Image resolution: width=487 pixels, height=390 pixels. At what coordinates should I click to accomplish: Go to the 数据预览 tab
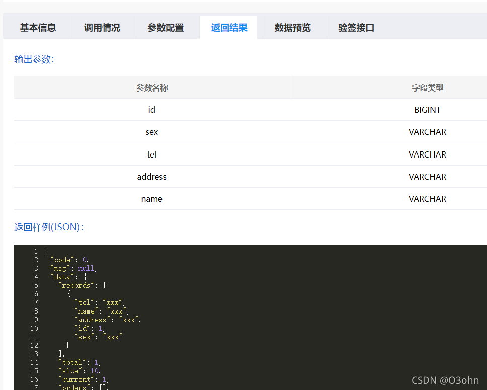tap(293, 28)
